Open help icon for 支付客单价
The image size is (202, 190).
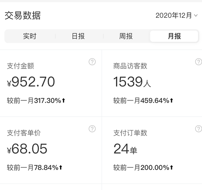pos(92,129)
